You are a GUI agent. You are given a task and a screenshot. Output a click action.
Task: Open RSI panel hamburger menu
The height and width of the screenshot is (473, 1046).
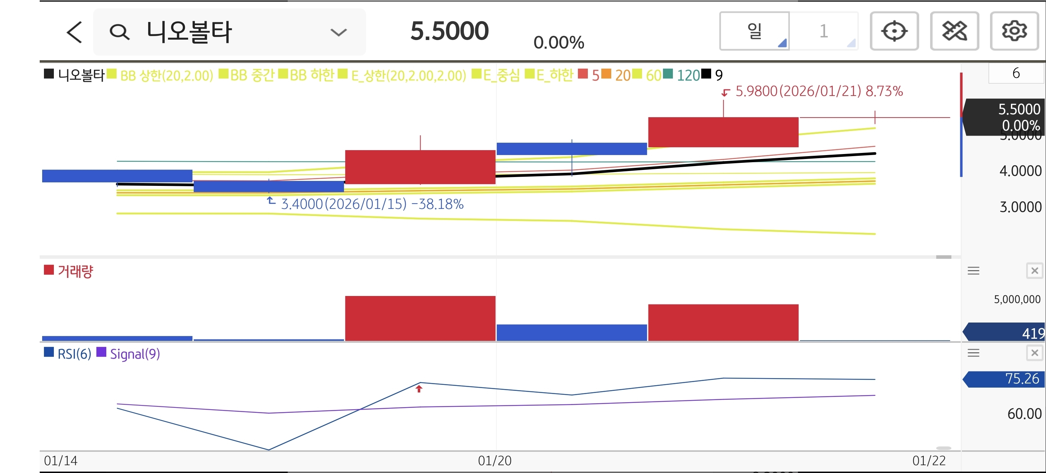pyautogui.click(x=973, y=353)
